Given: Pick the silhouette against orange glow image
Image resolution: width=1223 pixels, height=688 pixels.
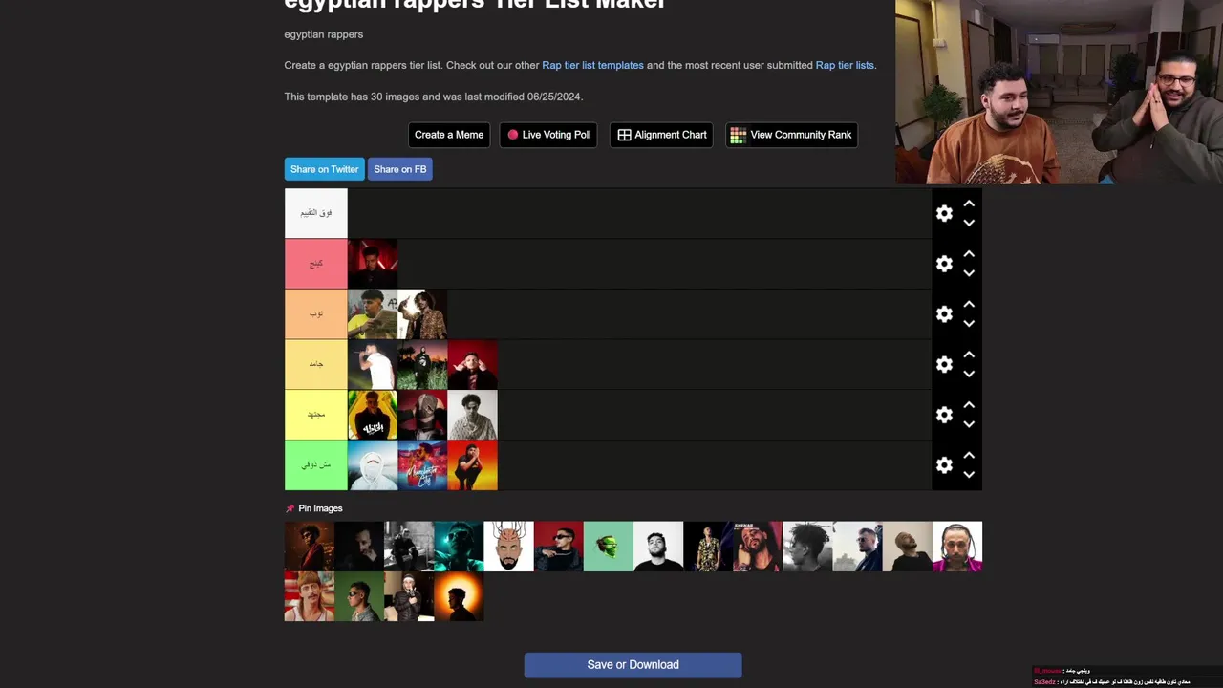Looking at the screenshot, I should 459,596.
